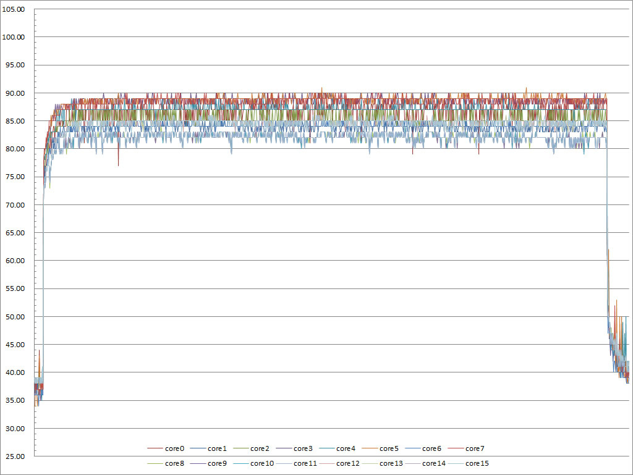Viewport: 633px width, 475px height.
Task: Select the core1 legend entry
Action: tap(208, 448)
